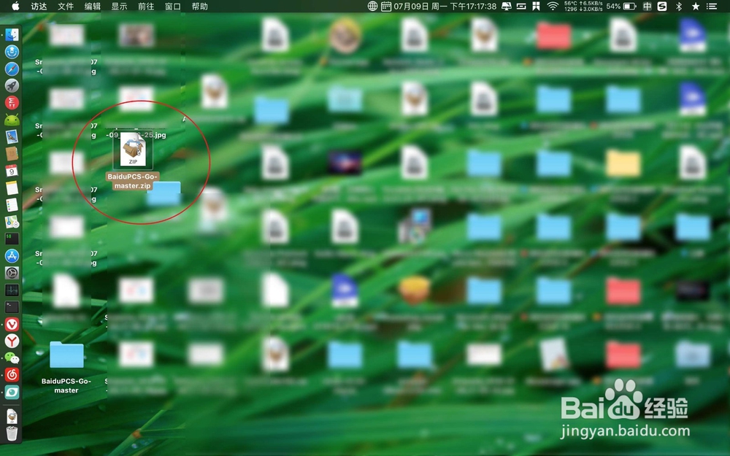Open the 编辑 menu
Viewport: 730px width, 456px height.
(x=92, y=6)
